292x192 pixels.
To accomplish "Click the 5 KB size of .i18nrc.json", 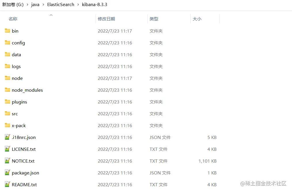I will (x=212, y=138).
